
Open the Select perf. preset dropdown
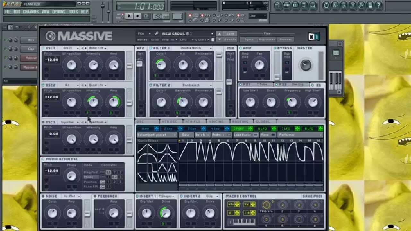(157, 135)
